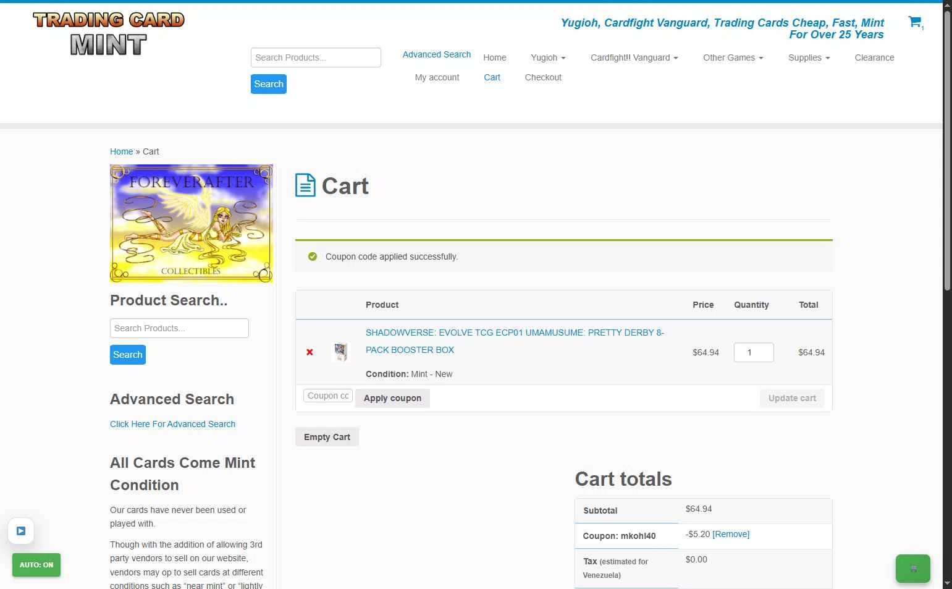Expand the Other Games dropdown menu

(x=733, y=57)
